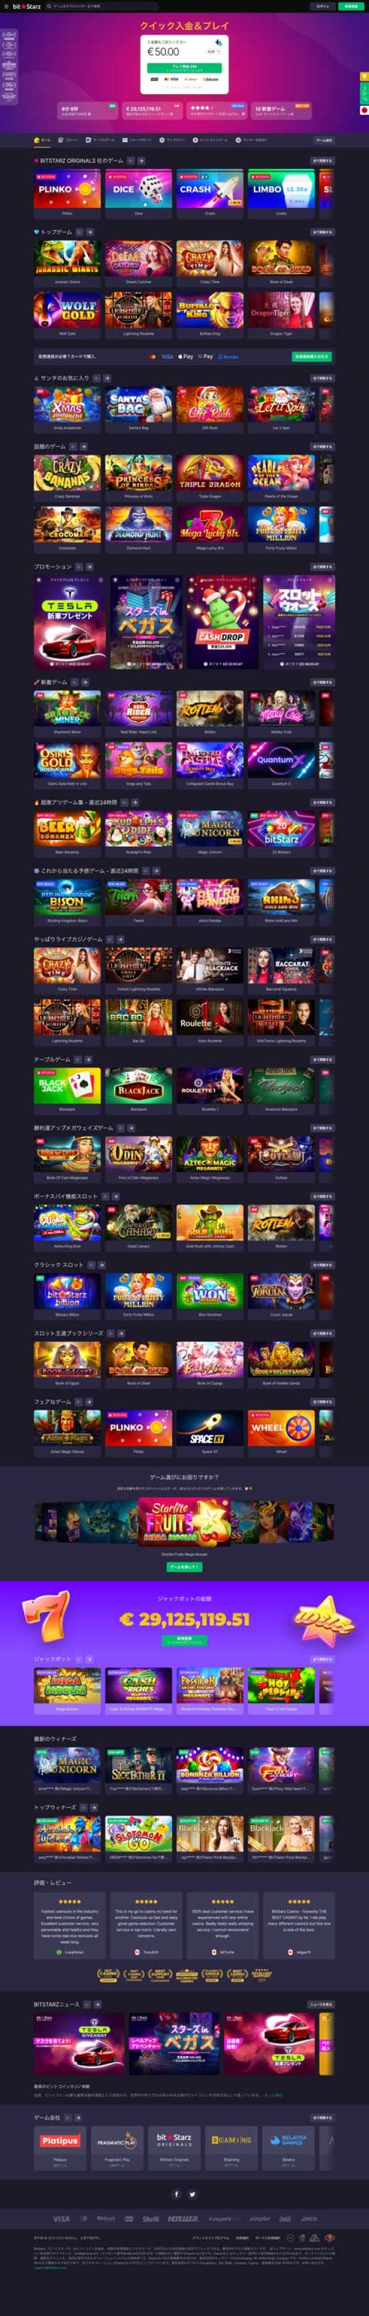
Task: Open the ゲーム会社 provider filter dropdown
Action: coord(323,140)
